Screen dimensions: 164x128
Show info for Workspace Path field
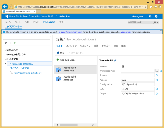pyautogui.click(x=161, y=71)
